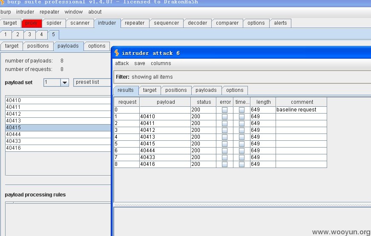Sort results by length column header

(x=263, y=102)
